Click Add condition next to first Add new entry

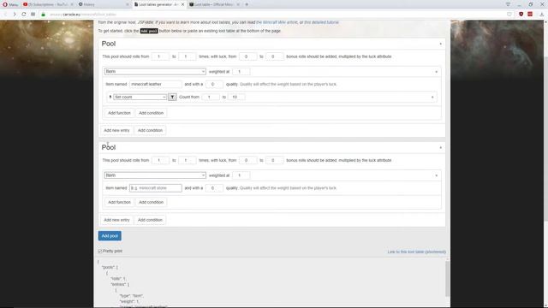tap(150, 130)
